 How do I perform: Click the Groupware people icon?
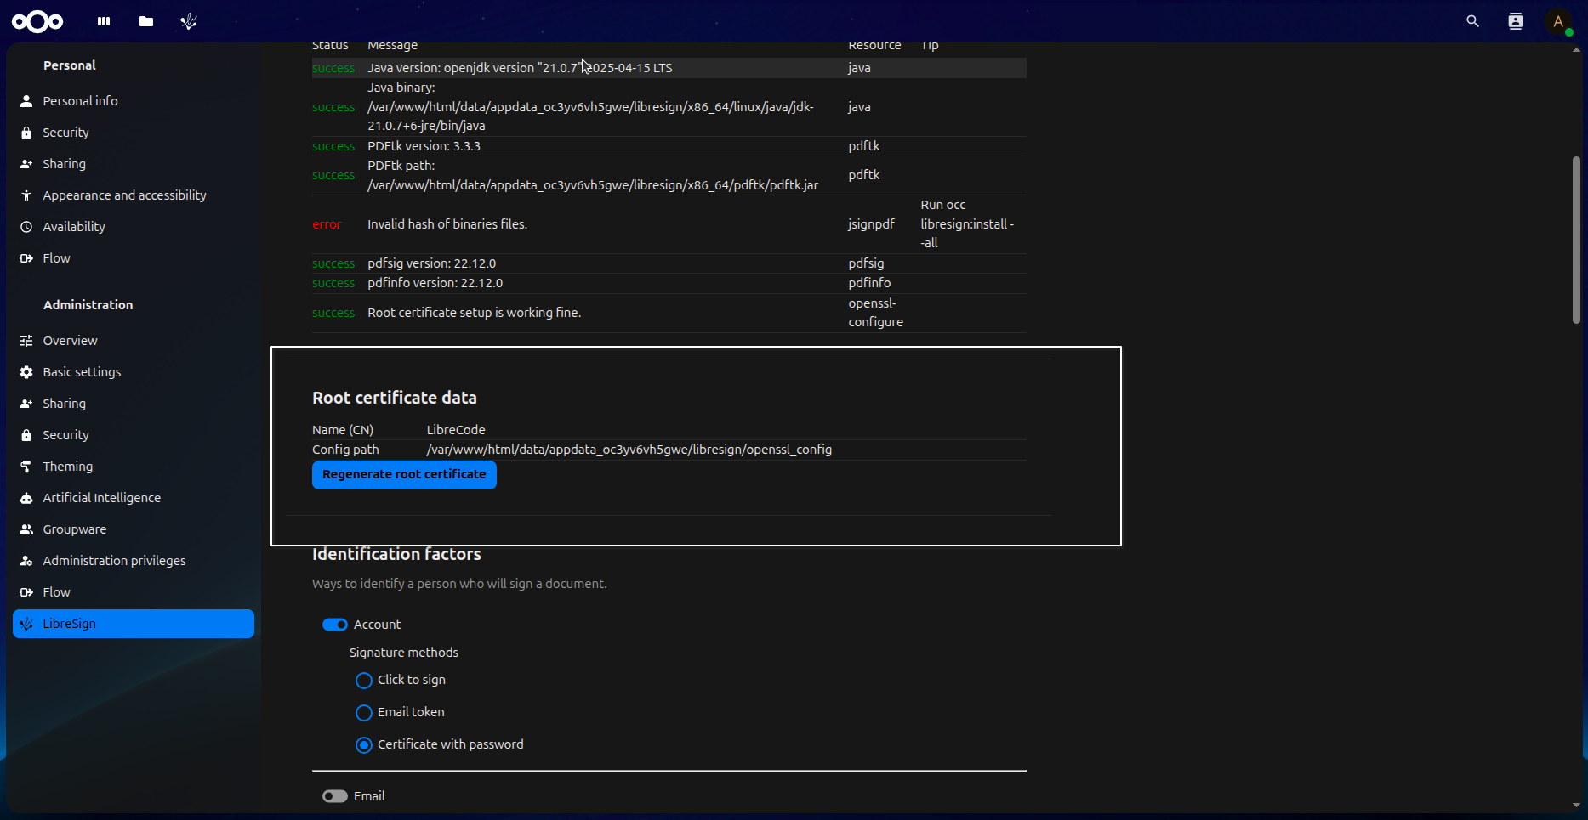tap(26, 529)
